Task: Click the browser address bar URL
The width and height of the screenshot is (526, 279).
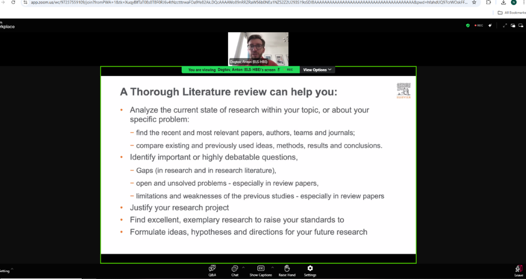Action: click(x=249, y=2)
